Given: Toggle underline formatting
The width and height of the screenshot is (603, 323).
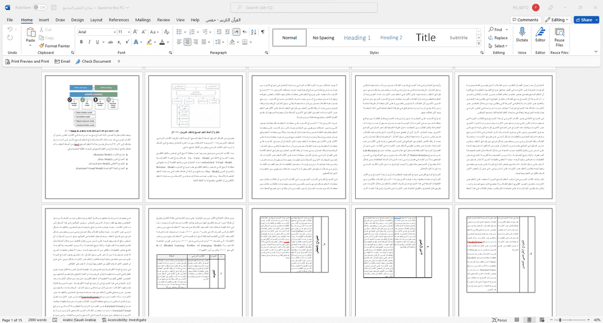Looking at the screenshot, I should pos(97,42).
